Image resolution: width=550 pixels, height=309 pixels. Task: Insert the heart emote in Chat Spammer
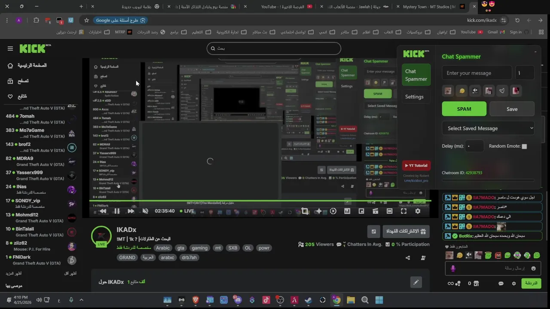pos(502,91)
